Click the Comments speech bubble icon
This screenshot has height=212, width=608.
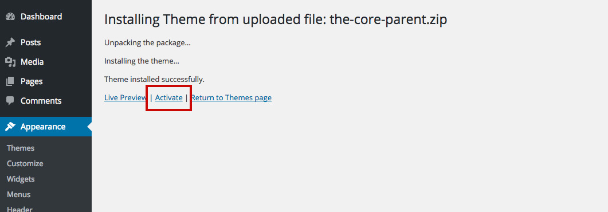point(10,101)
